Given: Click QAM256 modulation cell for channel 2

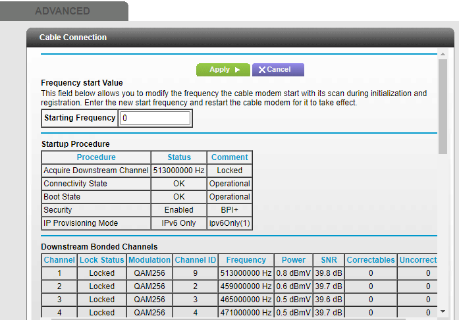Looking at the screenshot, I should coord(149,286).
